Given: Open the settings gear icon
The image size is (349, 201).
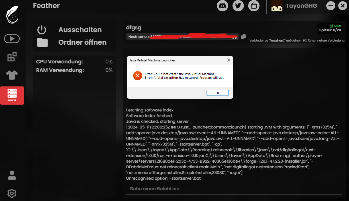Looking at the screenshot, I should tap(12, 193).
